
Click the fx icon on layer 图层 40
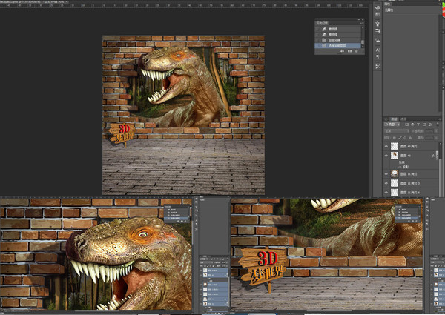pos(434,156)
